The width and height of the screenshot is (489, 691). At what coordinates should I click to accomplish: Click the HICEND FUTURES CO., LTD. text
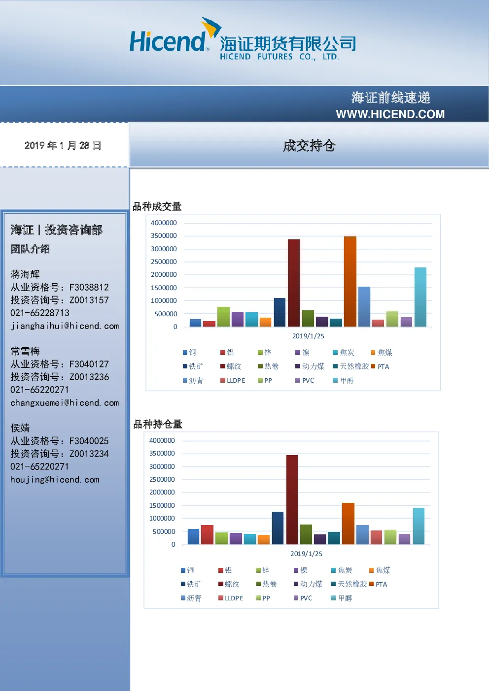pyautogui.click(x=279, y=57)
